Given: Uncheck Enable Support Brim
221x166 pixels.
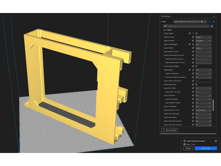Looking at the screenshot, I should (x=196, y=84).
